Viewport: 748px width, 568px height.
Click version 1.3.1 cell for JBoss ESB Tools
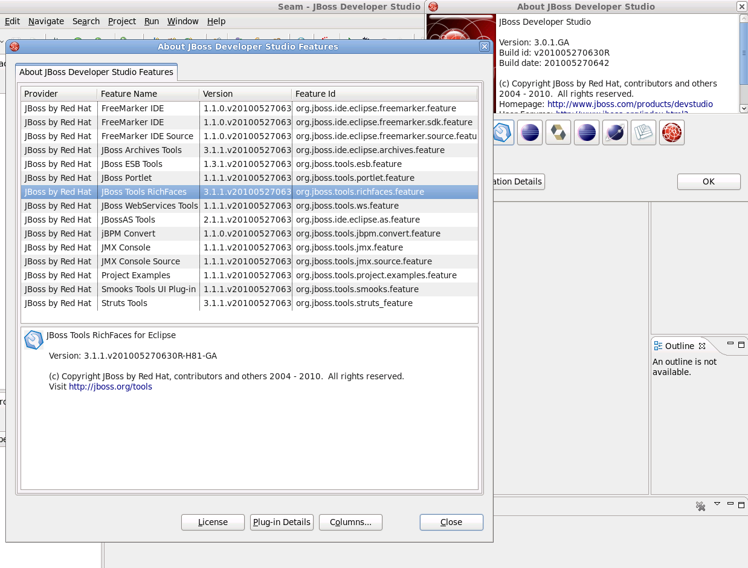pyautogui.click(x=247, y=164)
